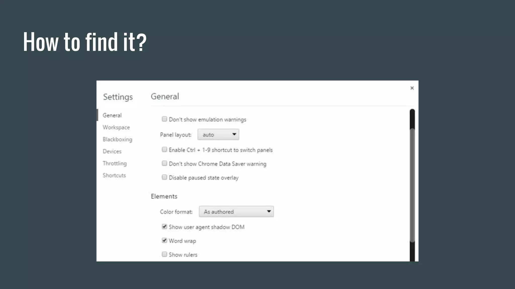Go to the Devices settings tab
Image resolution: width=515 pixels, height=289 pixels.
tap(112, 152)
